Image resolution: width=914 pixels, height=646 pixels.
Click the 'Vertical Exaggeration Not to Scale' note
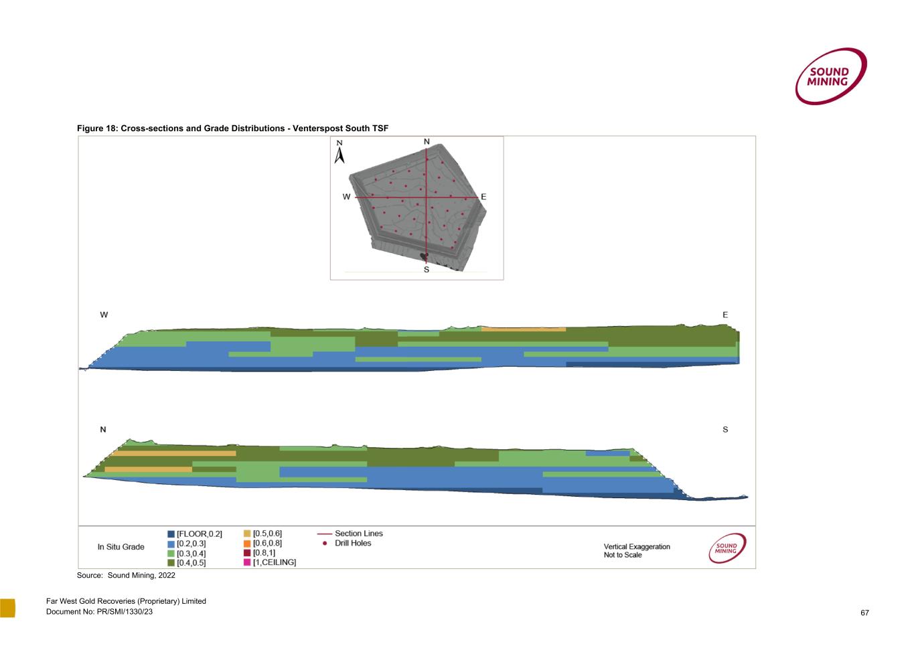click(636, 551)
